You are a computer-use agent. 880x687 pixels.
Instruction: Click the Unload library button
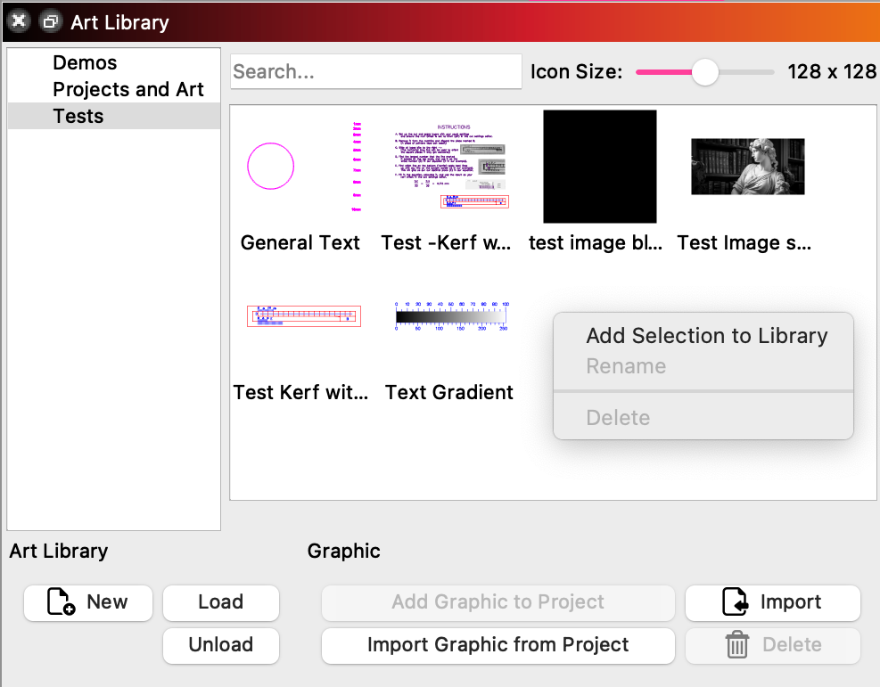pos(220,645)
